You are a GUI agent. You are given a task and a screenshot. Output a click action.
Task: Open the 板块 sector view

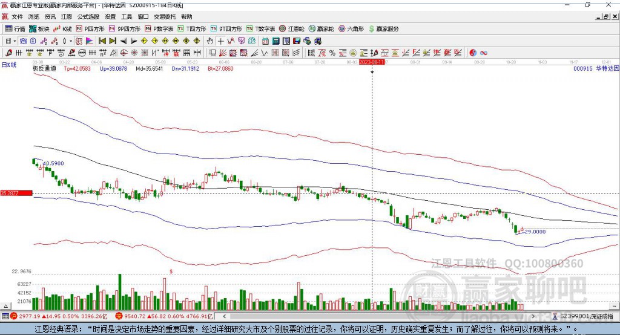[39, 29]
